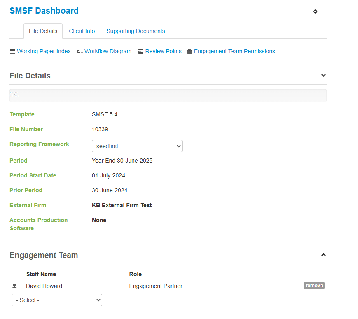Click the progress bar under File Details

tap(167, 95)
